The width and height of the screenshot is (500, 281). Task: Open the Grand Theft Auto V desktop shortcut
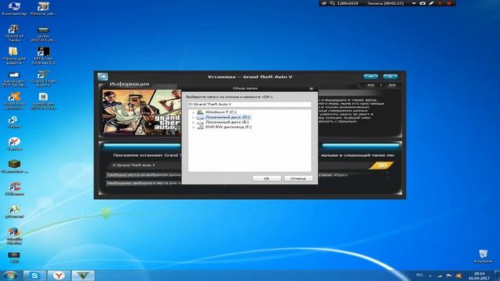pyautogui.click(x=43, y=78)
